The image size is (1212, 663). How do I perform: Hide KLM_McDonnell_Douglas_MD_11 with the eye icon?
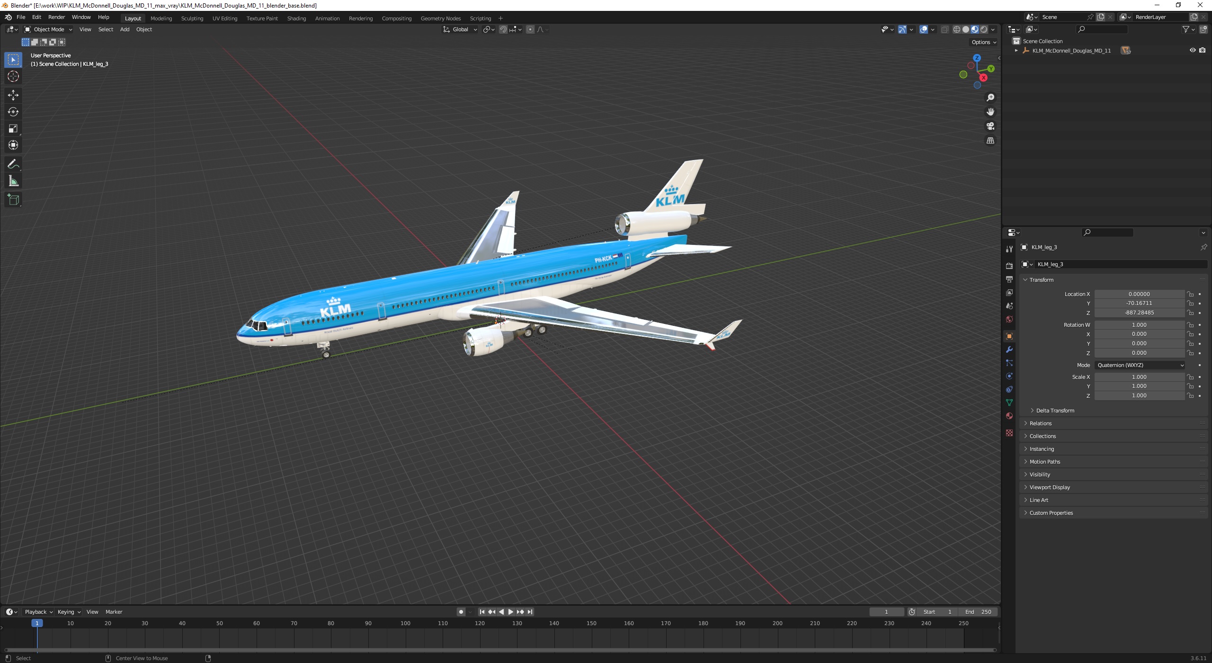(x=1193, y=50)
